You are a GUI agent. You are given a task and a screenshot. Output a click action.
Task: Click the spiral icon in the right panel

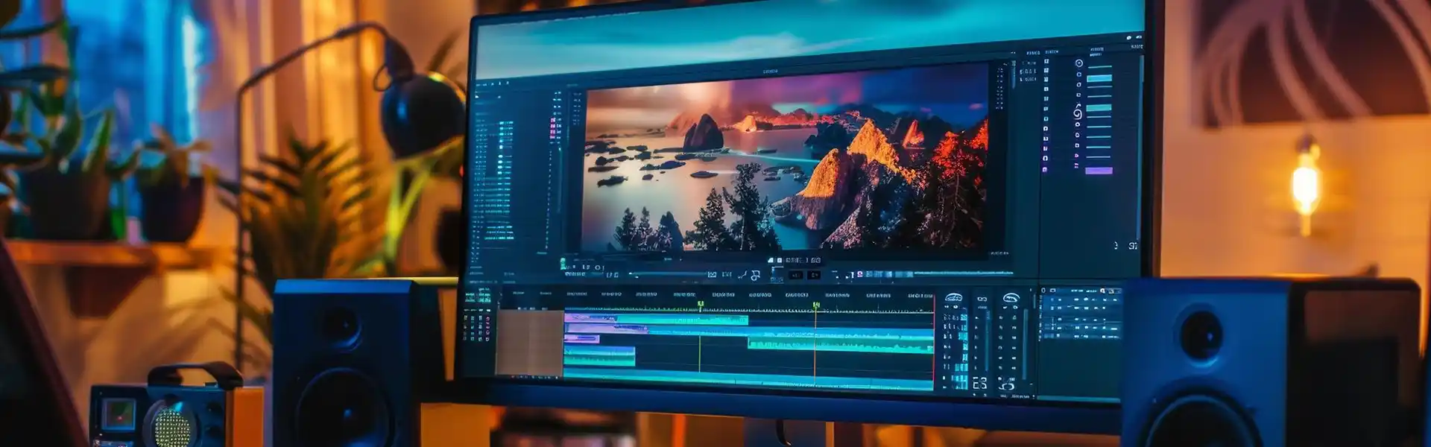1078,112
